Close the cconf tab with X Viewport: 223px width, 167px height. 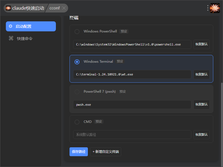click(64, 8)
